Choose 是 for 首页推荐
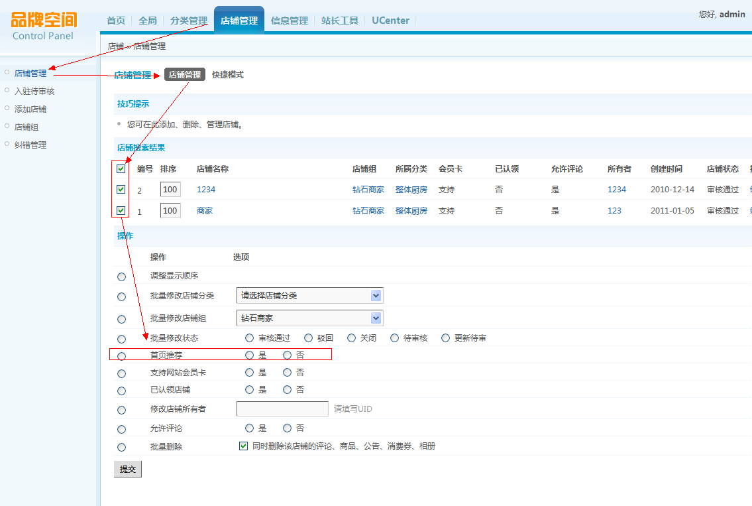This screenshot has height=506, width=752. point(250,355)
